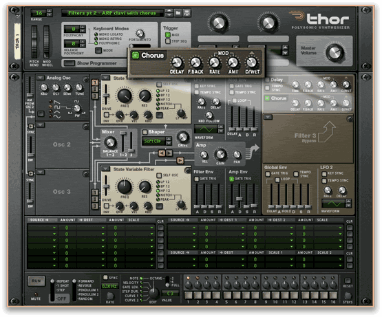
Task: Enable SELF OSC on lower State Variable Filter
Action: (159, 175)
